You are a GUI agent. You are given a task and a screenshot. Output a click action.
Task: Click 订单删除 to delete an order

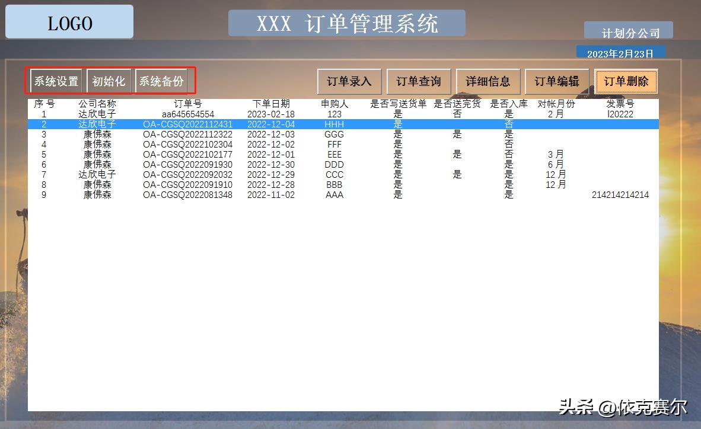[x=626, y=81]
